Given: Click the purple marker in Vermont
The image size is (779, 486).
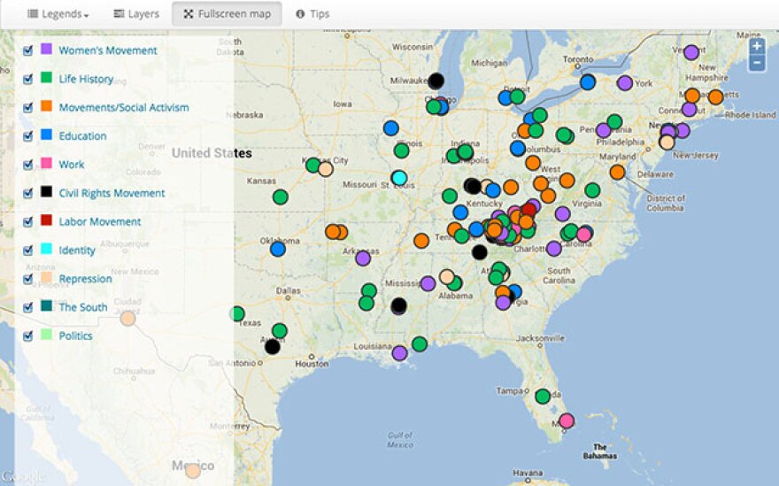Looking at the screenshot, I should pyautogui.click(x=691, y=52).
